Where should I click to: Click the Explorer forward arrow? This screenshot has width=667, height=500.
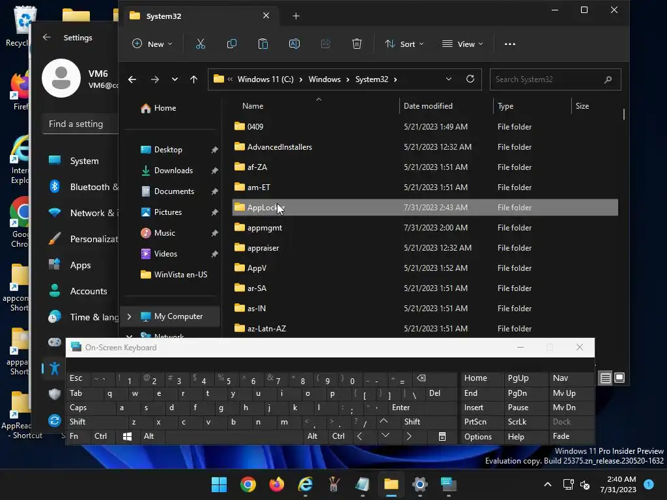(155, 79)
